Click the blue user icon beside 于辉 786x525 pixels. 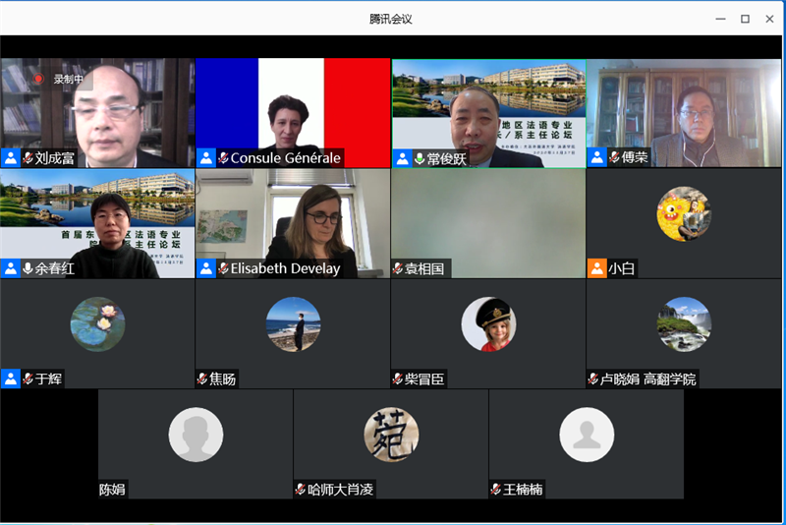coord(11,379)
